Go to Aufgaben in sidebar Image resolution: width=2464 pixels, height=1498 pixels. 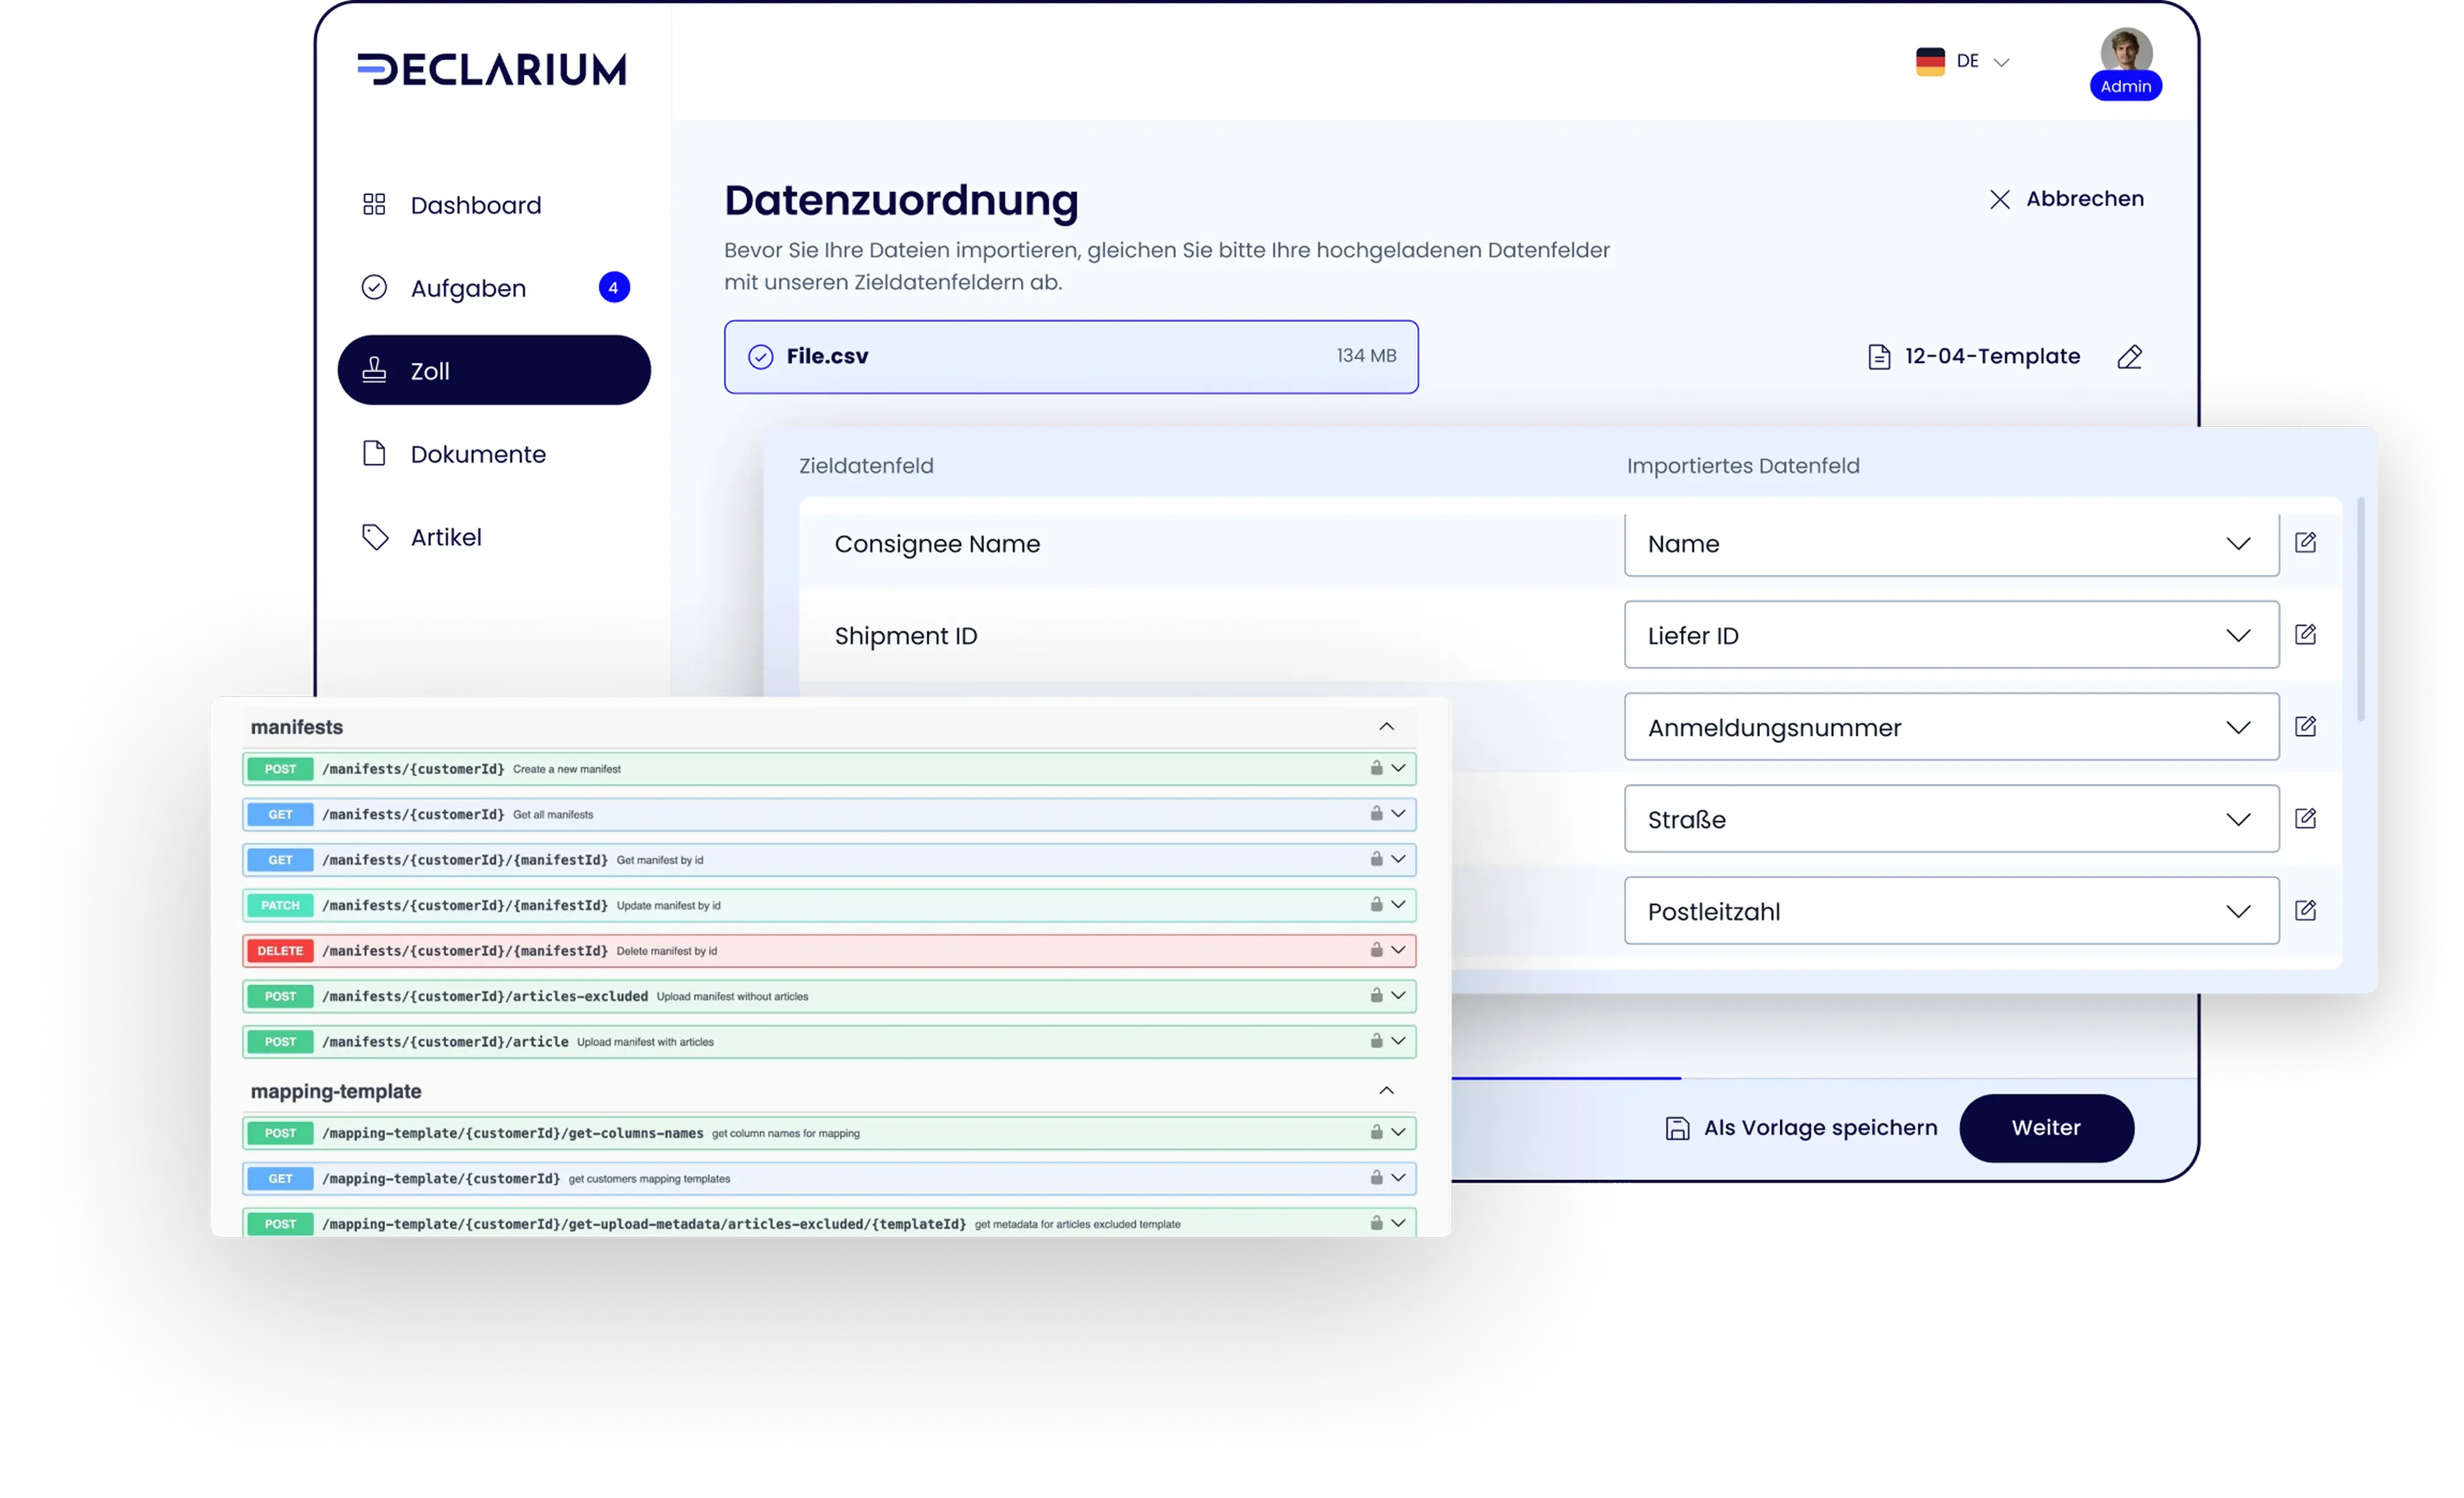click(468, 288)
